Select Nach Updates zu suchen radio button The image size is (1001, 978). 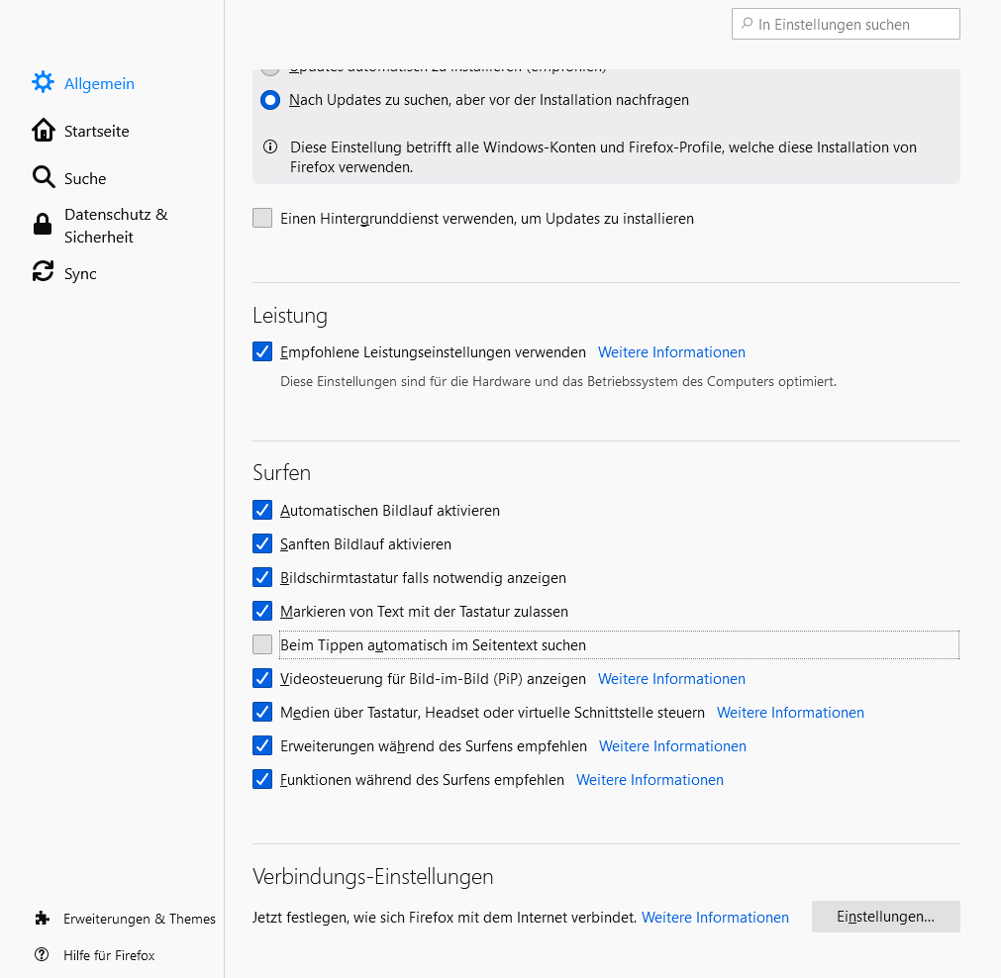coord(270,100)
